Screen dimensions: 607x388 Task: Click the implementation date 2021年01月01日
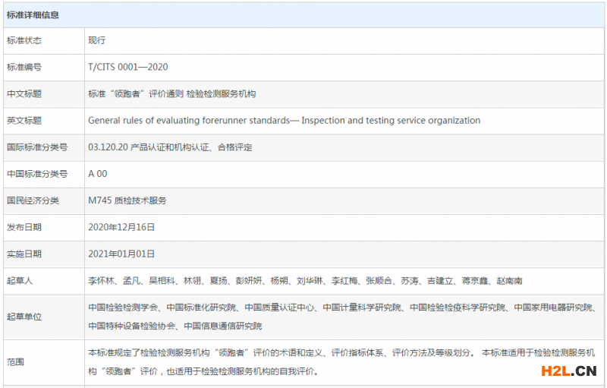(x=121, y=254)
